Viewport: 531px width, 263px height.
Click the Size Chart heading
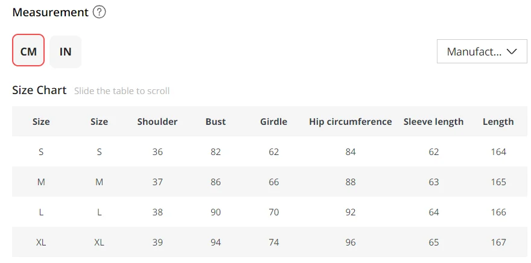(x=39, y=90)
